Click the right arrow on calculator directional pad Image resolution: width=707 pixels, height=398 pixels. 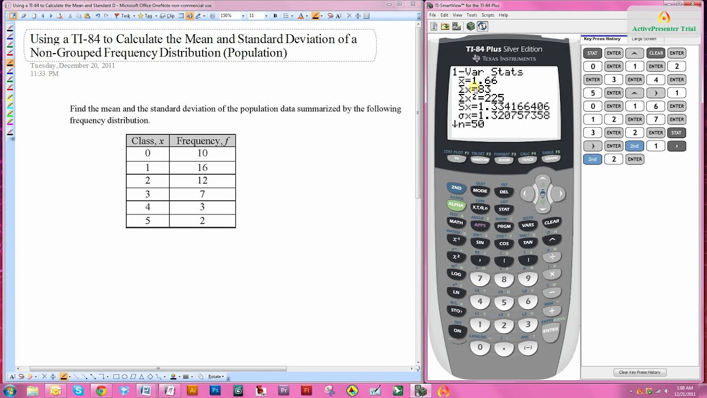coord(560,193)
